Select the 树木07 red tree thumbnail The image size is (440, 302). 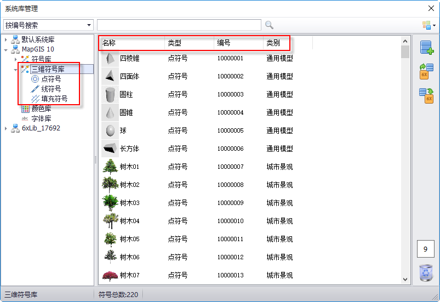[110, 275]
